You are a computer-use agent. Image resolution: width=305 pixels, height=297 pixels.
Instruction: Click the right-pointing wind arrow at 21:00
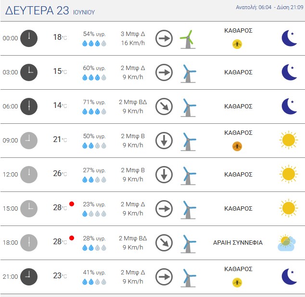pos(164,277)
